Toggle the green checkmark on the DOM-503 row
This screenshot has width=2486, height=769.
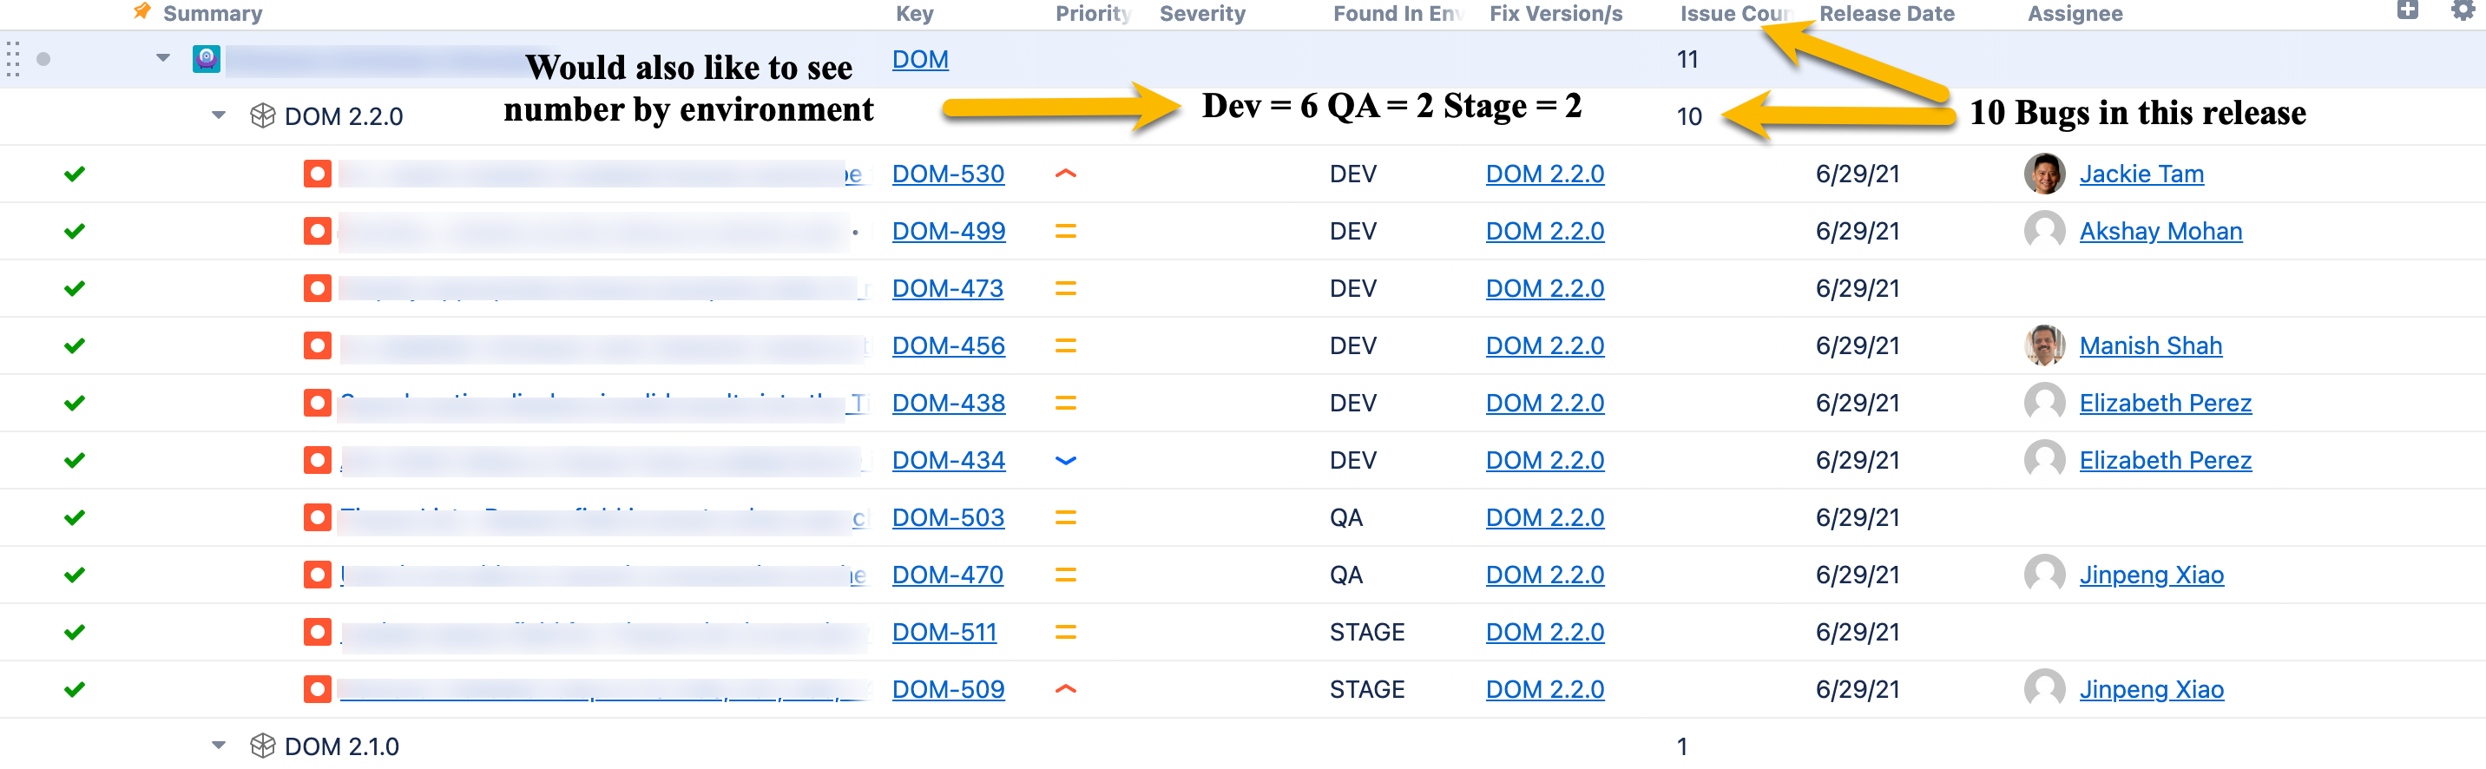[x=75, y=517]
